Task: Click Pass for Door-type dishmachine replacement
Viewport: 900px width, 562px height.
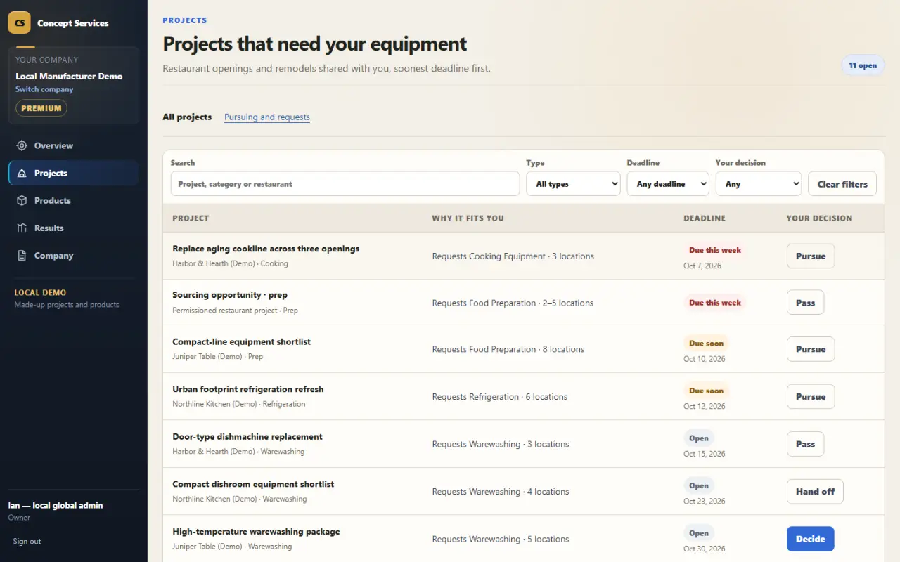Action: tap(805, 444)
